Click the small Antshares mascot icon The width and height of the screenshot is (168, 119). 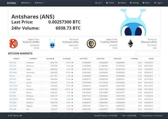pyautogui.click(x=52, y=44)
